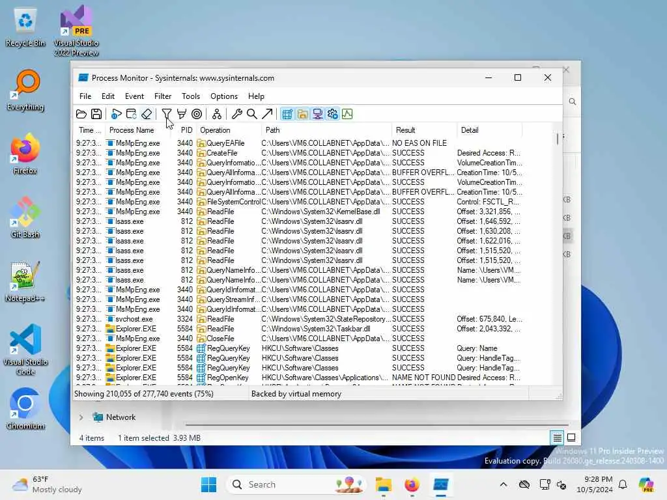Click the PID column header
The width and height of the screenshot is (667, 500).
(x=183, y=130)
